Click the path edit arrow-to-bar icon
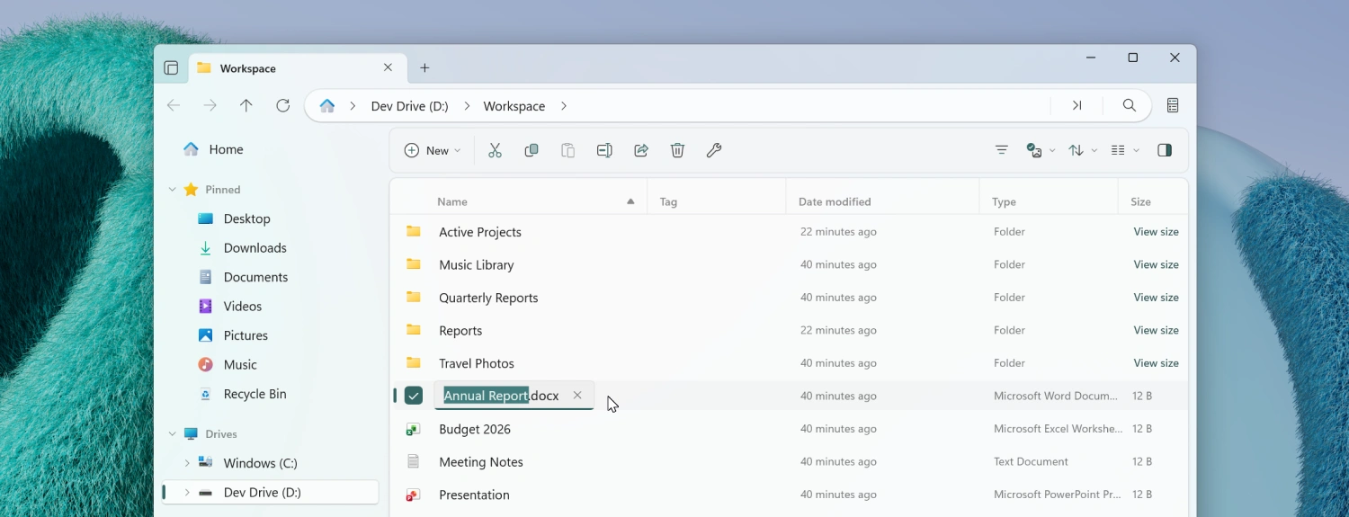 click(1077, 106)
